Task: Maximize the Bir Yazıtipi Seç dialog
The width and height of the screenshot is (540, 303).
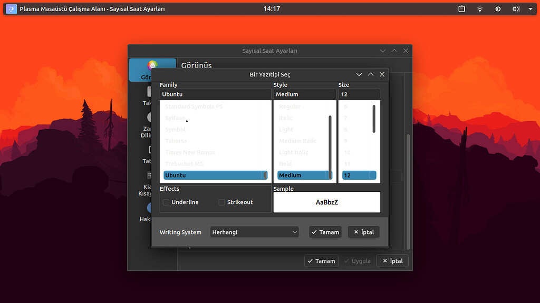Action: click(371, 74)
